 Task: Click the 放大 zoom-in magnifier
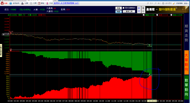(x=148, y=3)
